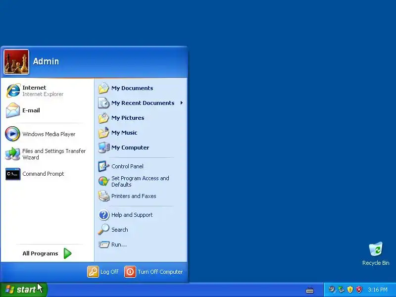Click the E-mail envelope icon
The image size is (396, 297).
coord(13,110)
